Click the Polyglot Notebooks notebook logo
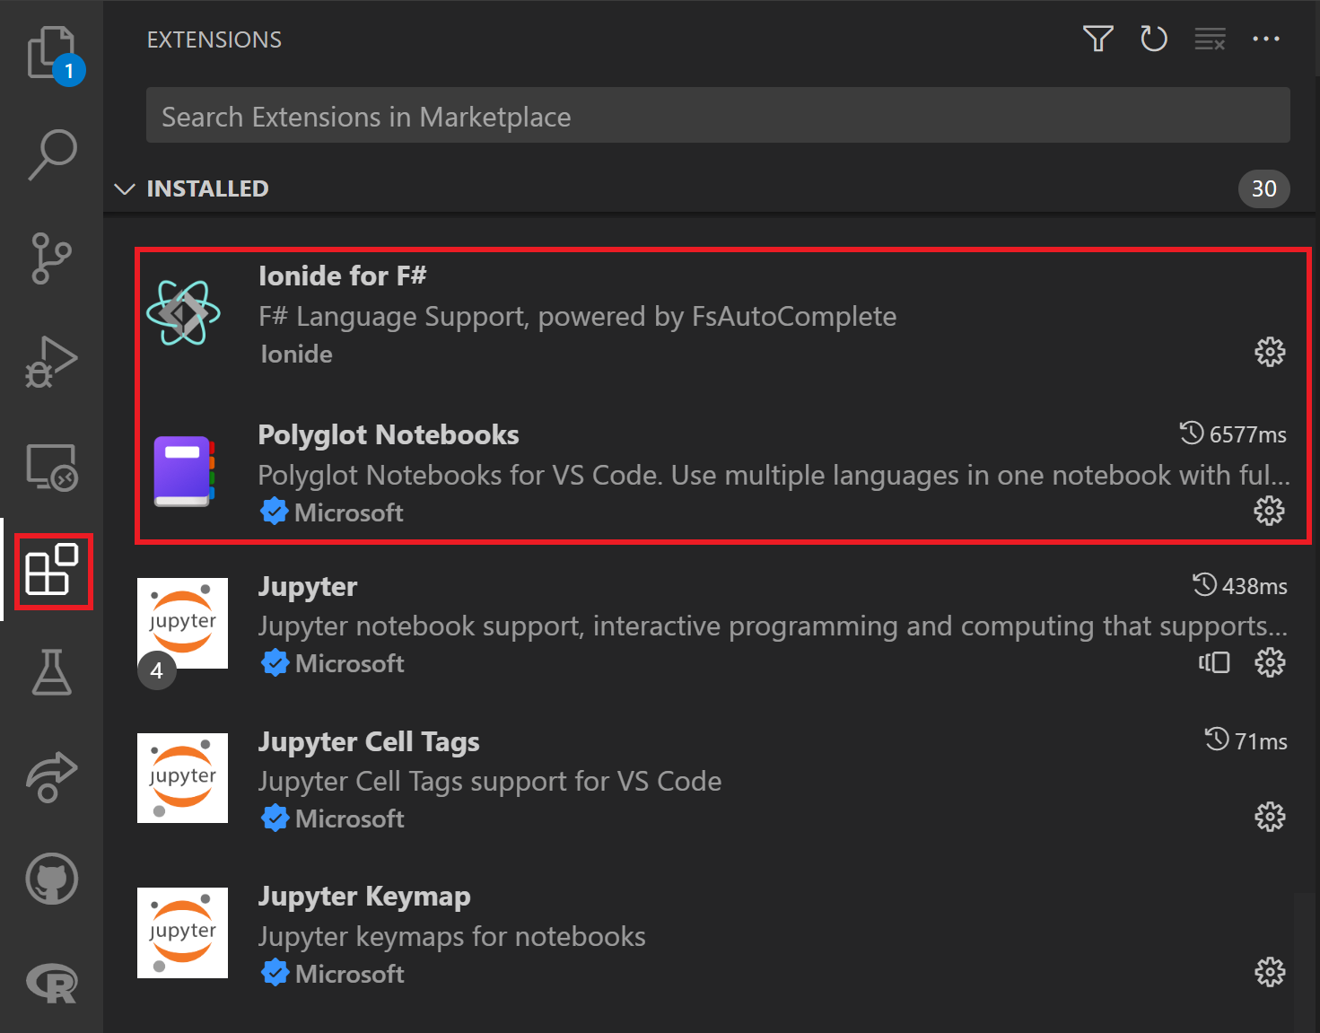The image size is (1320, 1033). 184,471
